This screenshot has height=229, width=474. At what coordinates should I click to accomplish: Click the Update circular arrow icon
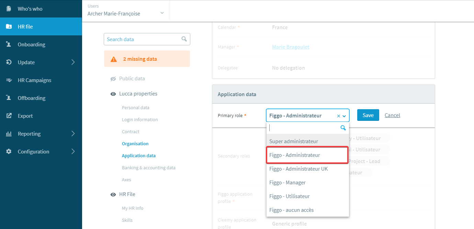tap(9, 62)
